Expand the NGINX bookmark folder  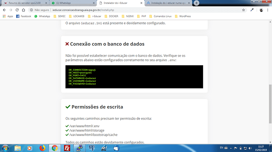[128, 16]
